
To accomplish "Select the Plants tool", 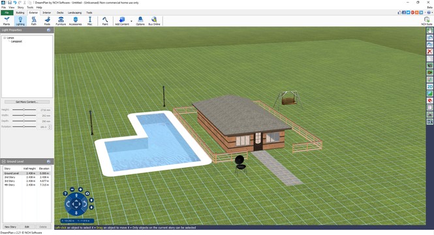I will click(7, 21).
